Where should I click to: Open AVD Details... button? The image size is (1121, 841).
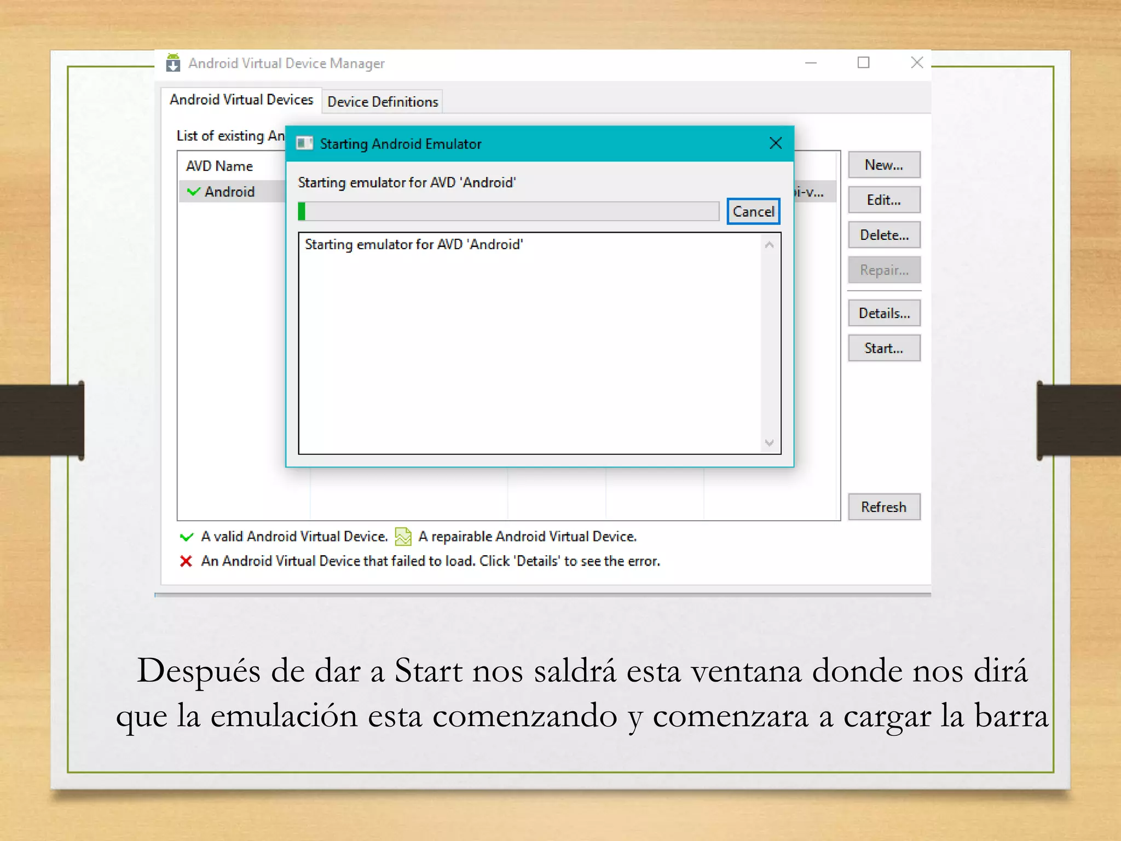[884, 313]
